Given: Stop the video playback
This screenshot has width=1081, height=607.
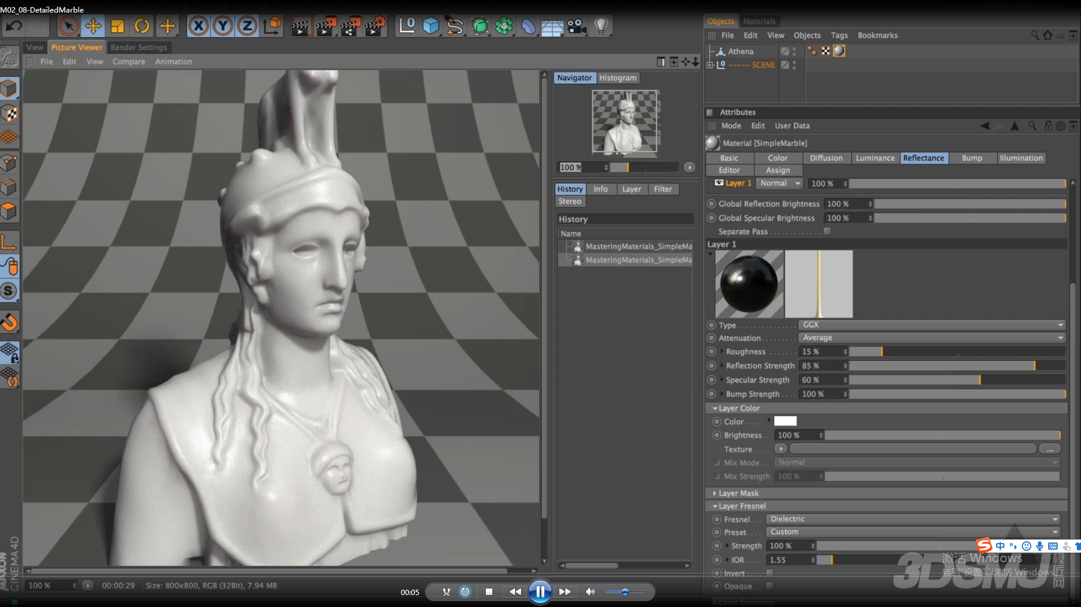Looking at the screenshot, I should click(x=489, y=591).
